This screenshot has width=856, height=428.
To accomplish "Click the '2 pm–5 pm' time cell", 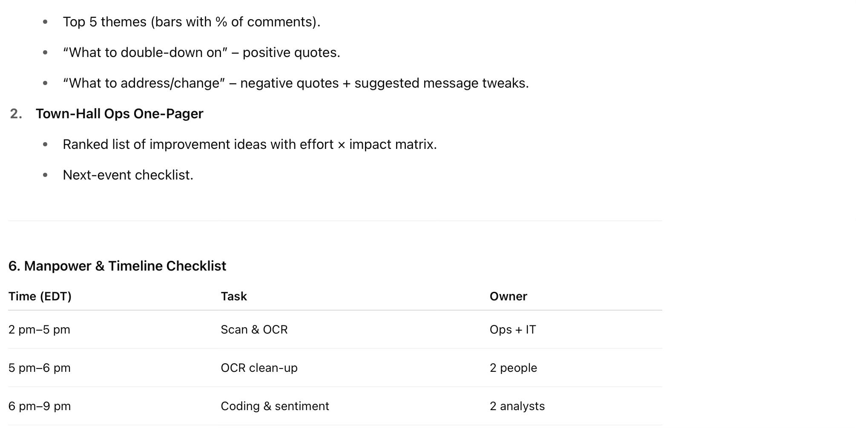I will 40,330.
